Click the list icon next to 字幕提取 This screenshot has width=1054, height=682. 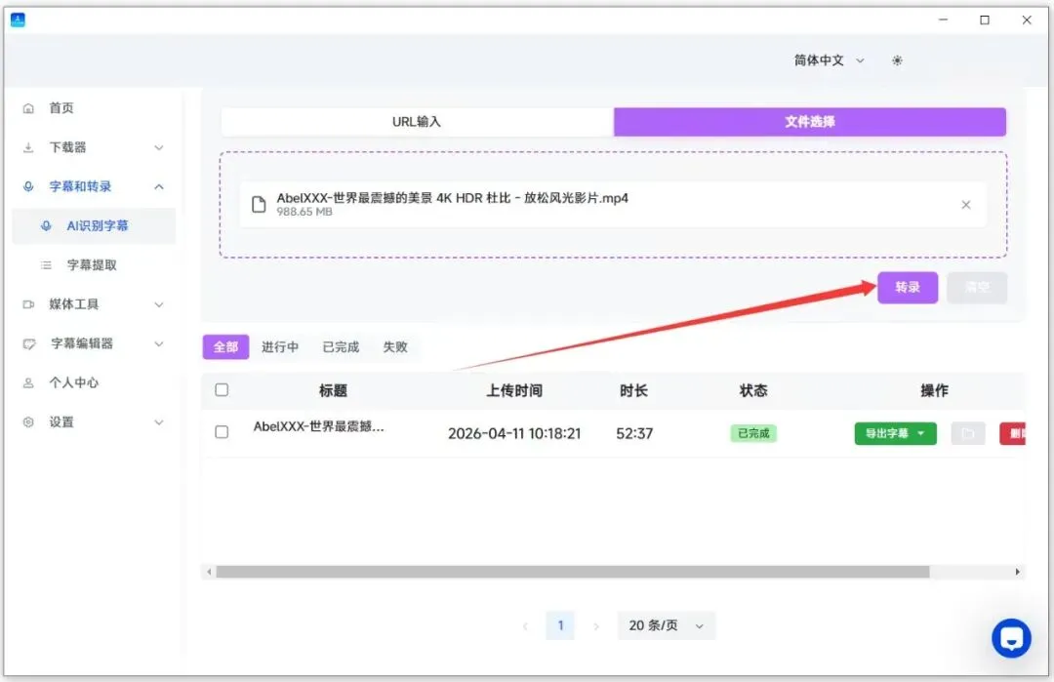[x=46, y=264]
